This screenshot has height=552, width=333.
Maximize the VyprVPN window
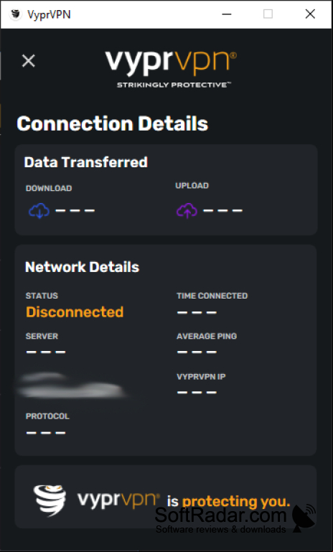coord(268,14)
